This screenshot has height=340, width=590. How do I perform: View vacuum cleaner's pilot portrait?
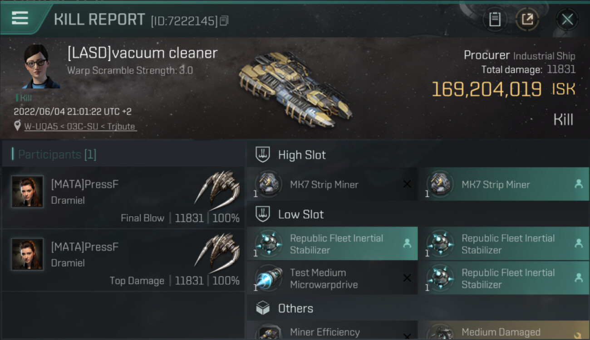coord(41,67)
